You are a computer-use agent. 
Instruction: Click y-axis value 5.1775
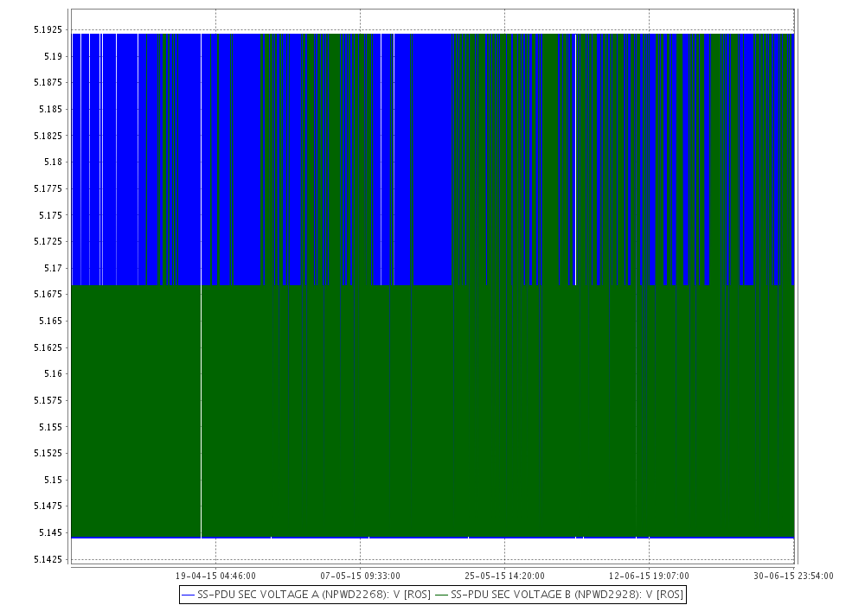point(48,188)
